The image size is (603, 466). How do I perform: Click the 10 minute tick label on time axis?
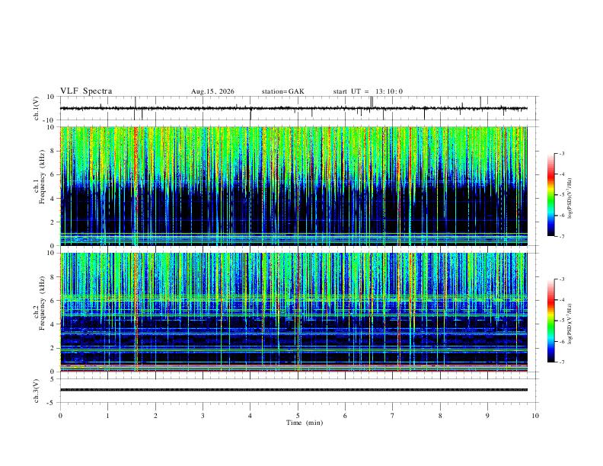coord(535,416)
